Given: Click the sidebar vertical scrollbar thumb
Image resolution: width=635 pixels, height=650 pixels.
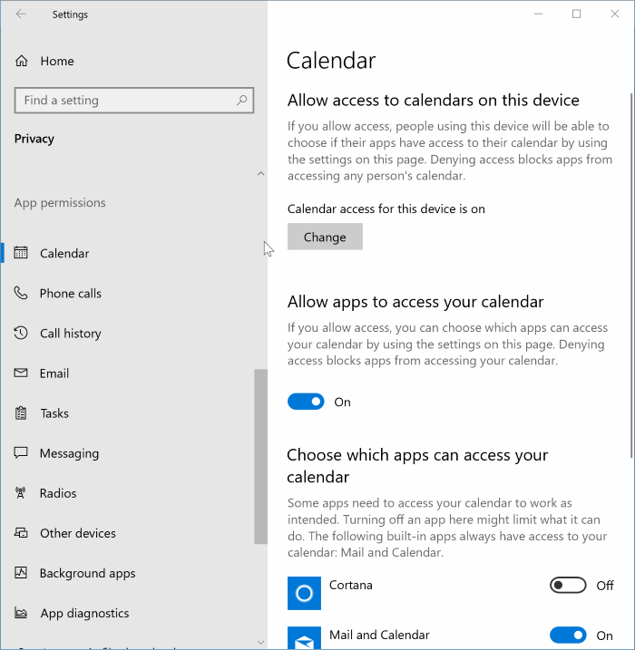Looking at the screenshot, I should (260, 456).
